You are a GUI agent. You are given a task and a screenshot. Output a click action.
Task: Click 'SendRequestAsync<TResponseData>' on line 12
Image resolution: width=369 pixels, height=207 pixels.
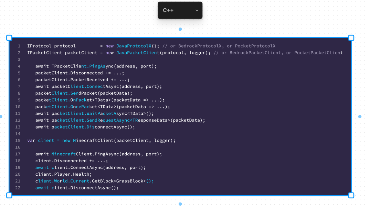pos(128,120)
